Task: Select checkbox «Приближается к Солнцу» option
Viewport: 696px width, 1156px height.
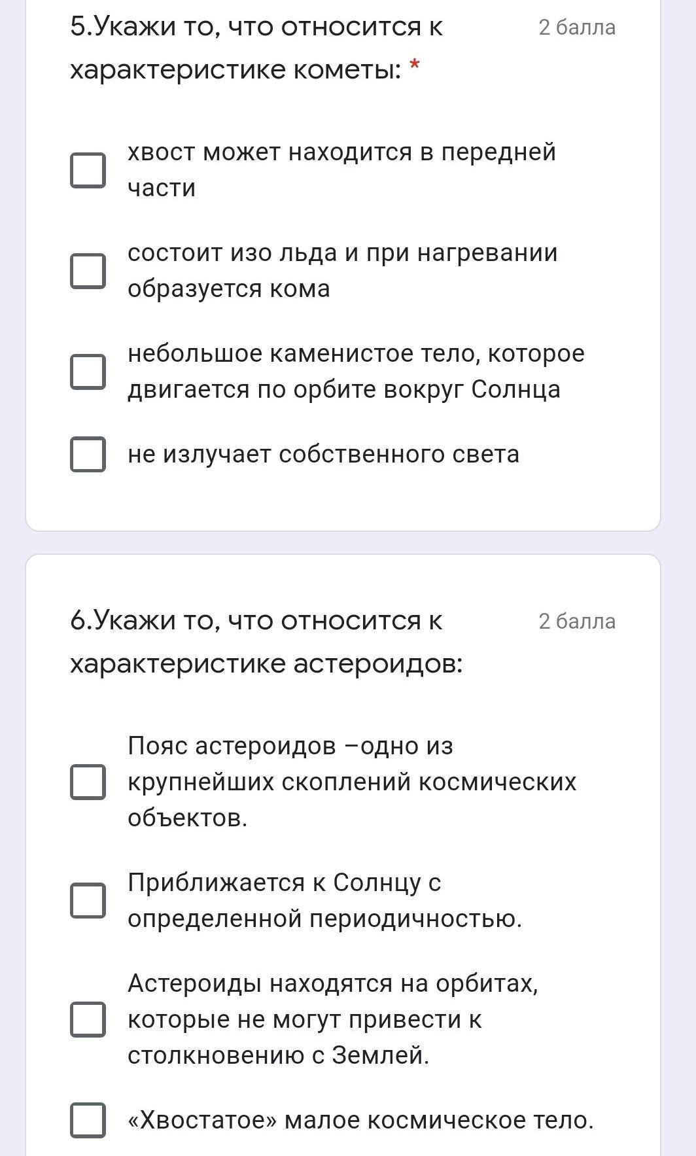Action: coord(88,900)
